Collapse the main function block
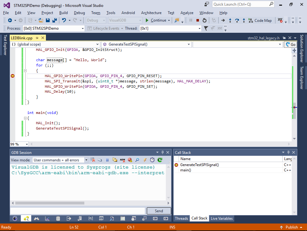The image size is (307, 231). point(25,118)
